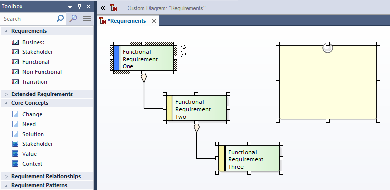Image resolution: width=390 pixels, height=190 pixels.
Task: Collapse the Requirements toolbox section
Action: pos(6,31)
